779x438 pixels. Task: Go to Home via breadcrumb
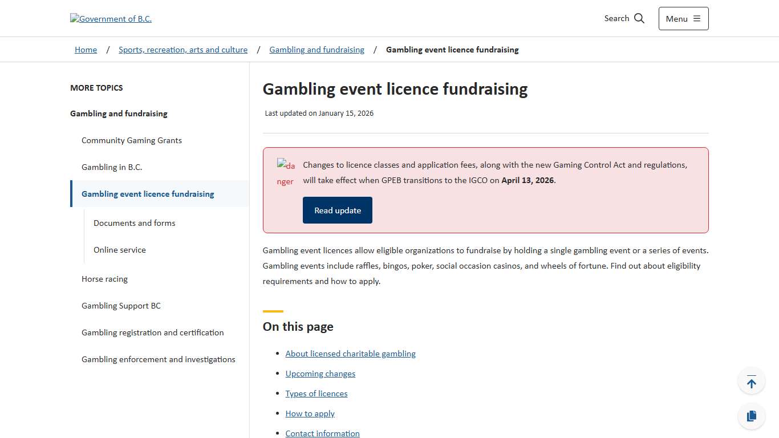(x=86, y=50)
